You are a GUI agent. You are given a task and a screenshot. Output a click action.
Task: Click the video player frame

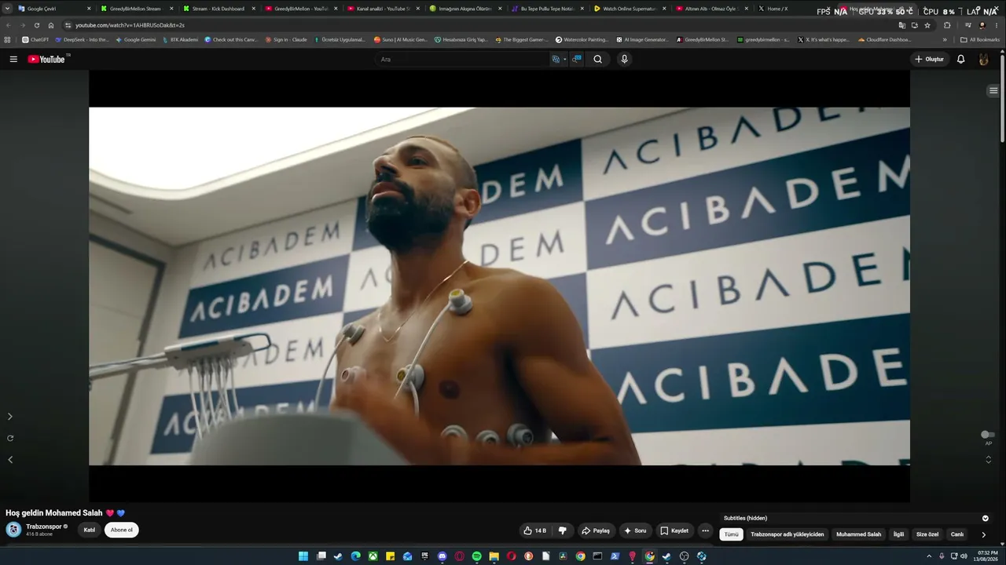tap(499, 286)
